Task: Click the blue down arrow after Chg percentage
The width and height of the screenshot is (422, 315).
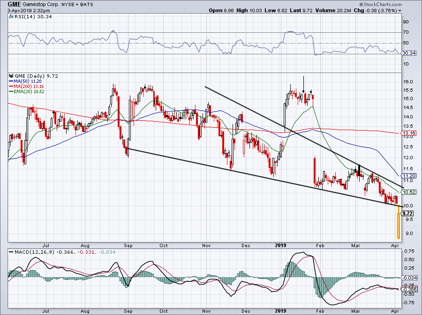Action: click(x=399, y=11)
